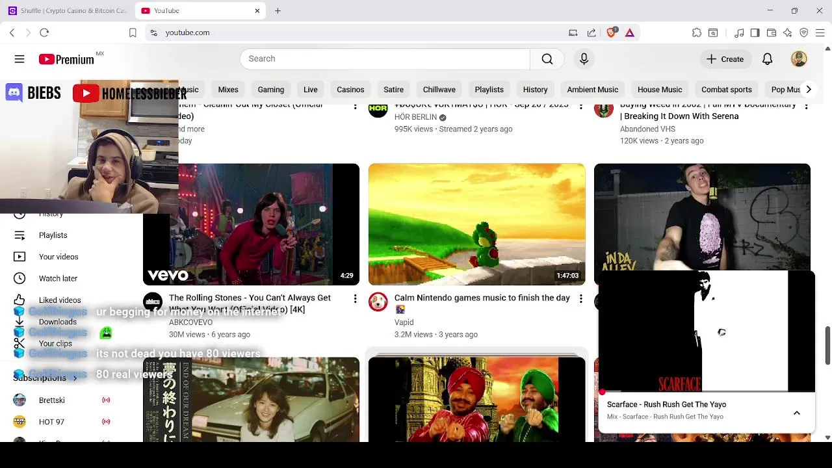The width and height of the screenshot is (832, 468).
Task: Open options for Rolling Stones video
Action: click(355, 298)
